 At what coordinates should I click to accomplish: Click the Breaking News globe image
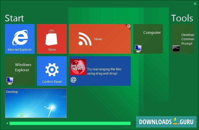pyautogui.click(x=78, y=67)
